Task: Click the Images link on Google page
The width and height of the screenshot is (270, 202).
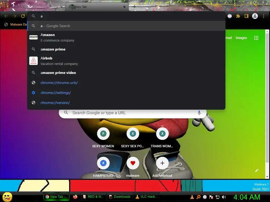Action: [x=241, y=38]
